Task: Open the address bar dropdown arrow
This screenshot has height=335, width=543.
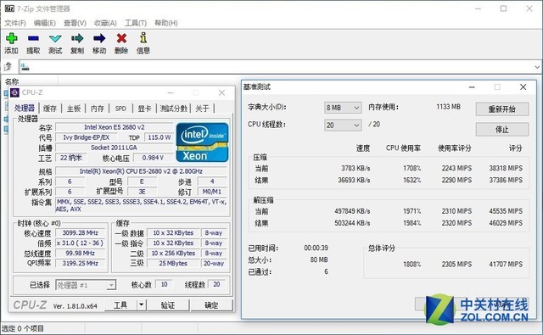Action: click(537, 67)
